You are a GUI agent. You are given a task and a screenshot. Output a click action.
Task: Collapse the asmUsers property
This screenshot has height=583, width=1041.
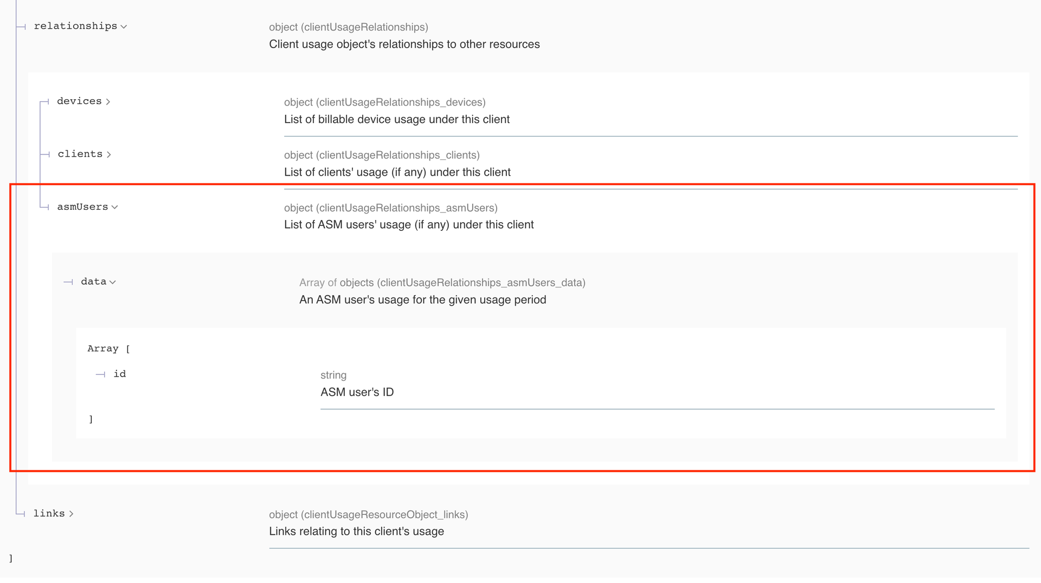coord(87,207)
